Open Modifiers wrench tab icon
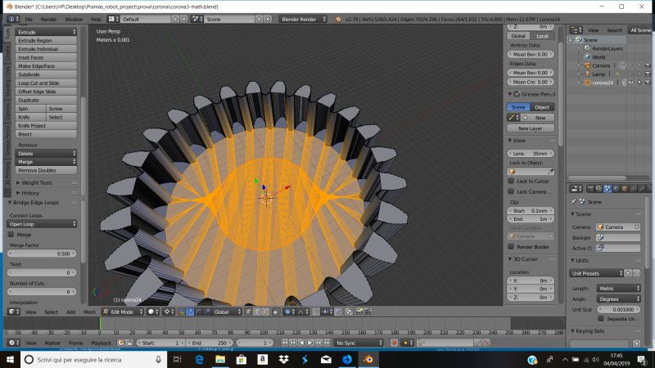 pyautogui.click(x=642, y=189)
